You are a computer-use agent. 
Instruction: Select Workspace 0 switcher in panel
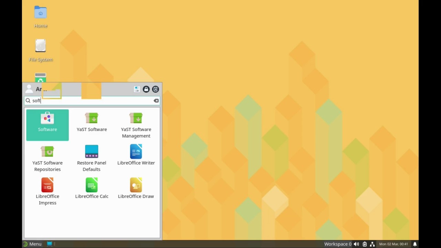338,244
